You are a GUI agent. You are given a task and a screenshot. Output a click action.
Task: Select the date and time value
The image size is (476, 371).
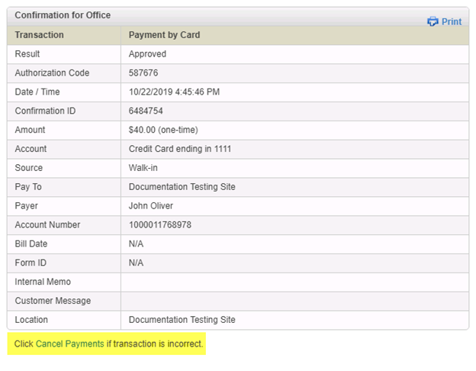click(174, 92)
